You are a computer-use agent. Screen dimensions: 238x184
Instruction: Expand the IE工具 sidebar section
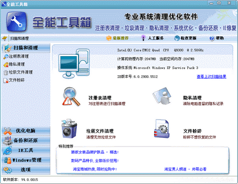pos(26,150)
